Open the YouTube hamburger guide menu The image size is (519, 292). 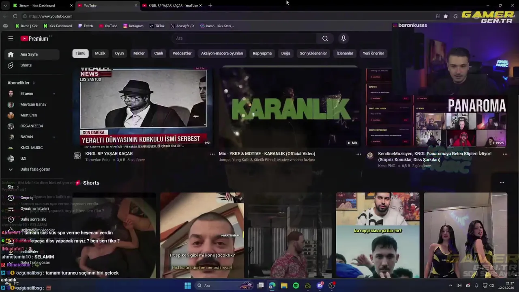pos(11,39)
